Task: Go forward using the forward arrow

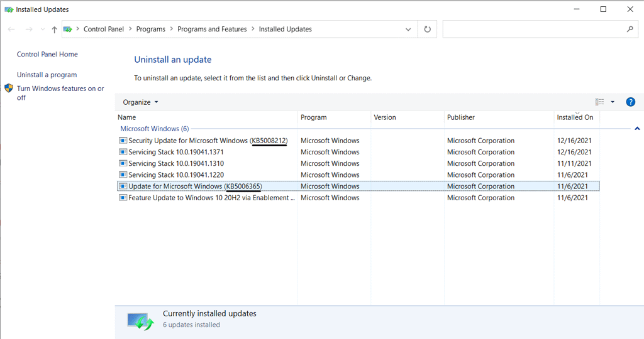Action: (x=29, y=29)
